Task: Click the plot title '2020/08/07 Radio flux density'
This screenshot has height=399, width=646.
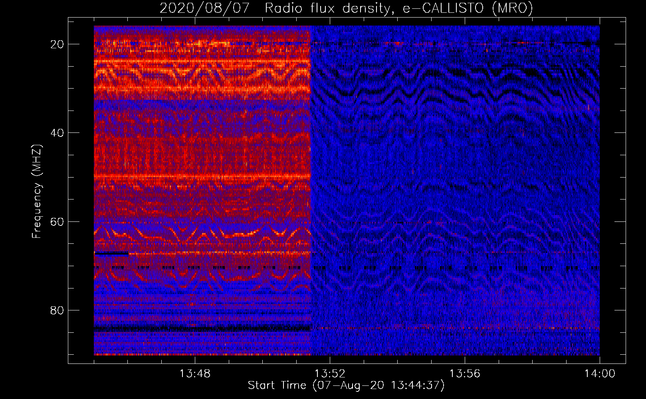Action: [x=275, y=8]
